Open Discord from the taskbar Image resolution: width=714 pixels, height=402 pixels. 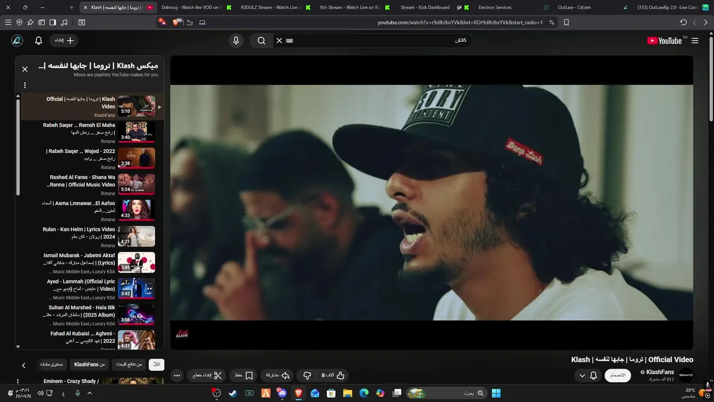(x=282, y=393)
